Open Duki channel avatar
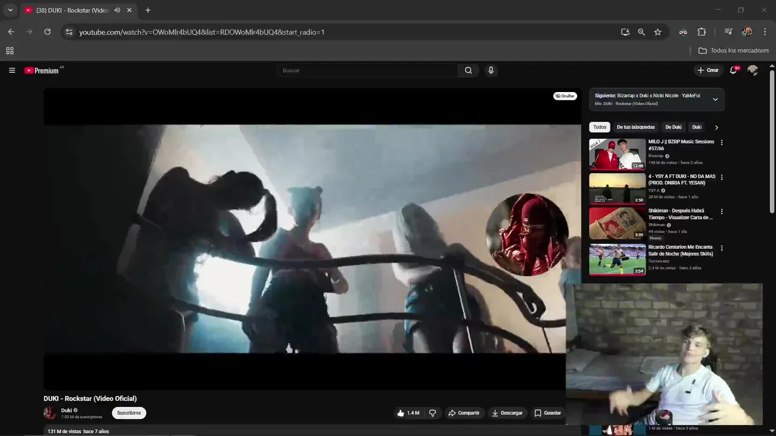Screen dimensions: 776x436 tap(50, 413)
